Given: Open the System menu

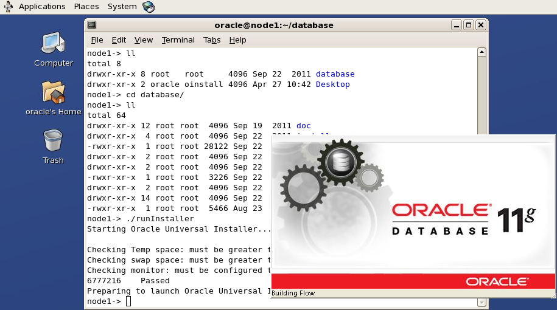Looking at the screenshot, I should tap(122, 7).
